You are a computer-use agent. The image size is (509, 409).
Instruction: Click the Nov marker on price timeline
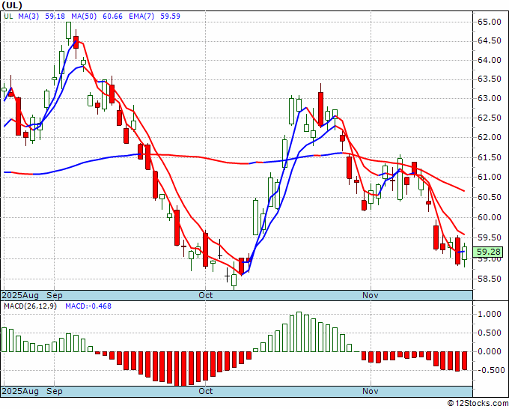(x=371, y=295)
